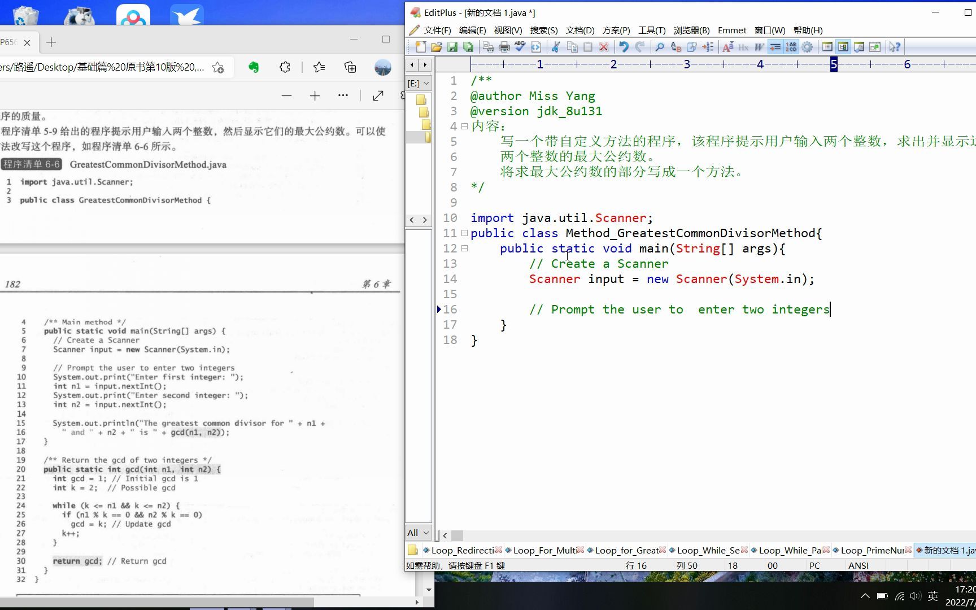Open EditPlus preferences with the gear icon

click(807, 47)
